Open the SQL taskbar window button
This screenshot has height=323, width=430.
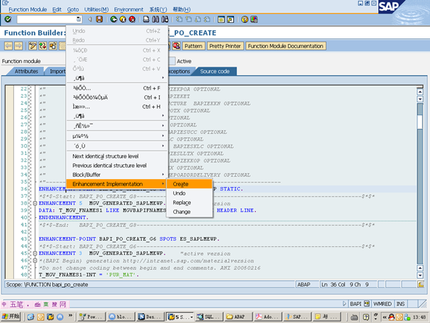209,317
